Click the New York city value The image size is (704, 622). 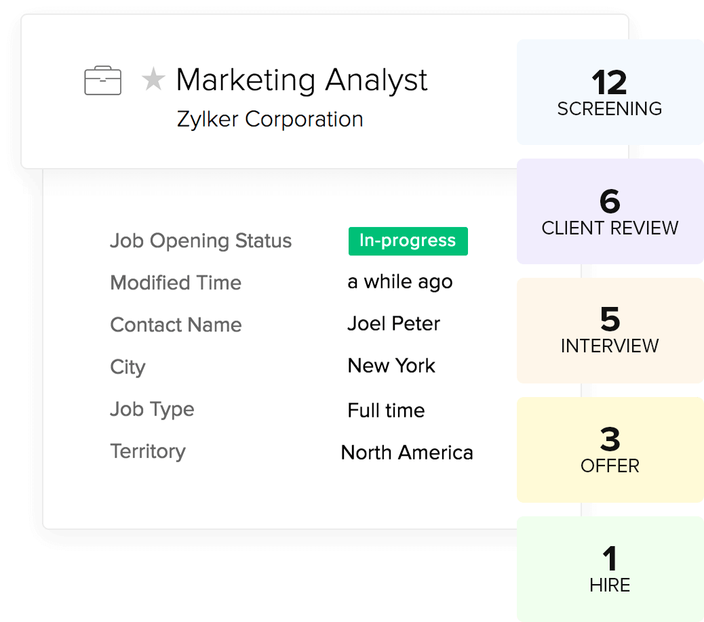pos(391,366)
